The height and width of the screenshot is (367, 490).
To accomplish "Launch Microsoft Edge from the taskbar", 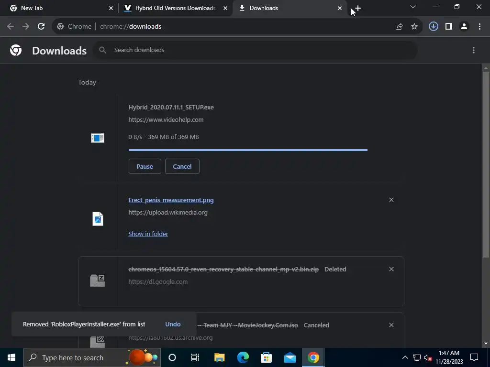I will (x=243, y=357).
